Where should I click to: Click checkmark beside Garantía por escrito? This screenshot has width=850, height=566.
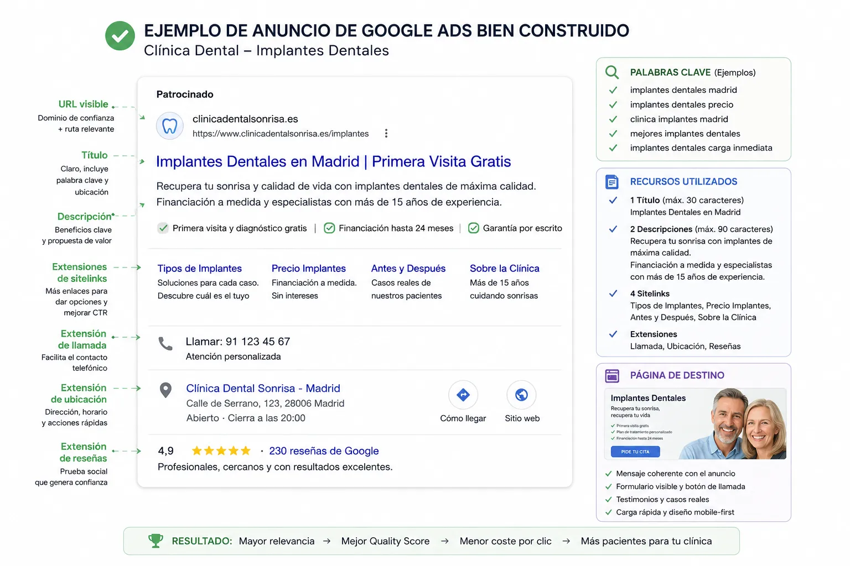point(474,228)
